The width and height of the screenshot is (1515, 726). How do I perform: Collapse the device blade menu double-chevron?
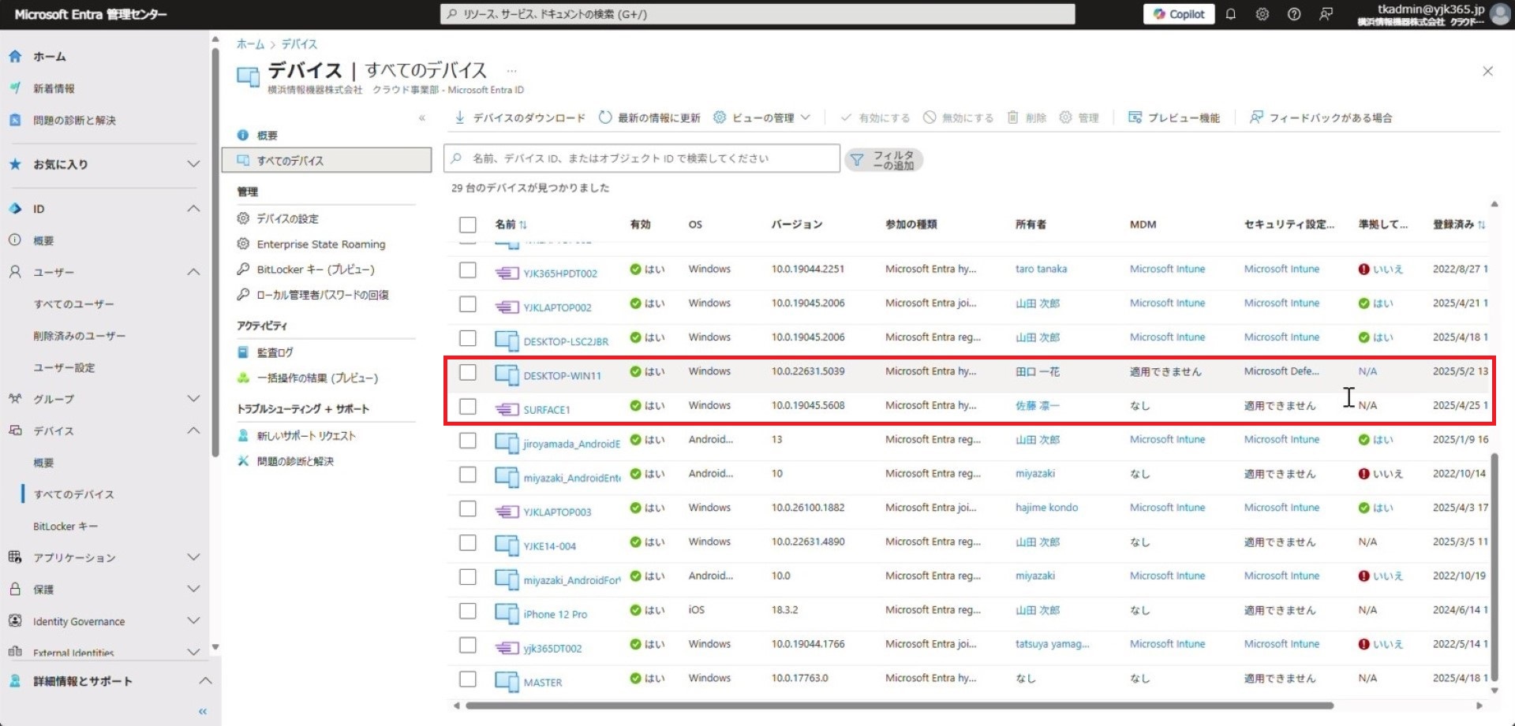tap(422, 118)
